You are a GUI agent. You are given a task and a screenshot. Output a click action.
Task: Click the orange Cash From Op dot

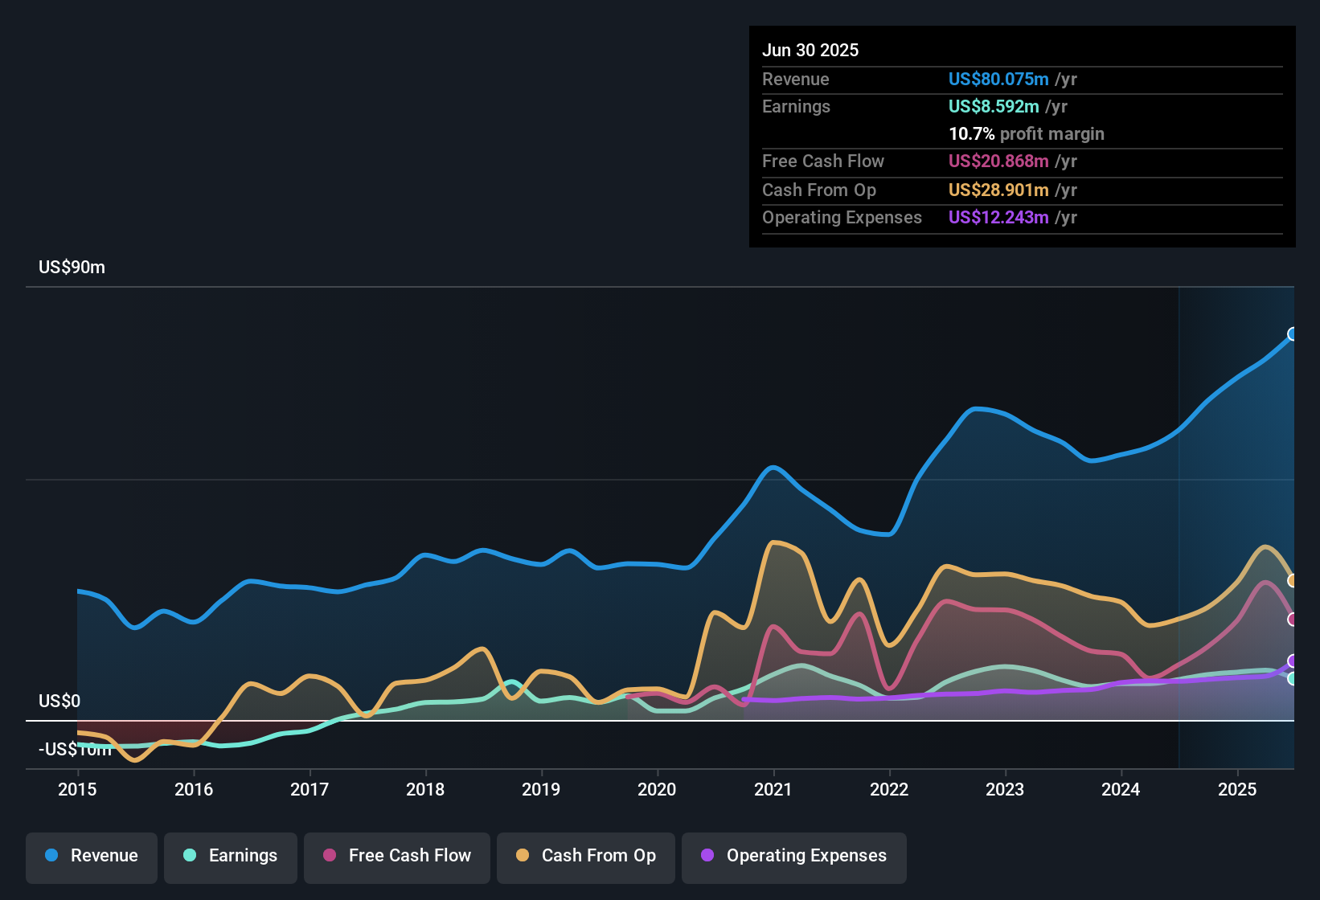click(x=523, y=855)
